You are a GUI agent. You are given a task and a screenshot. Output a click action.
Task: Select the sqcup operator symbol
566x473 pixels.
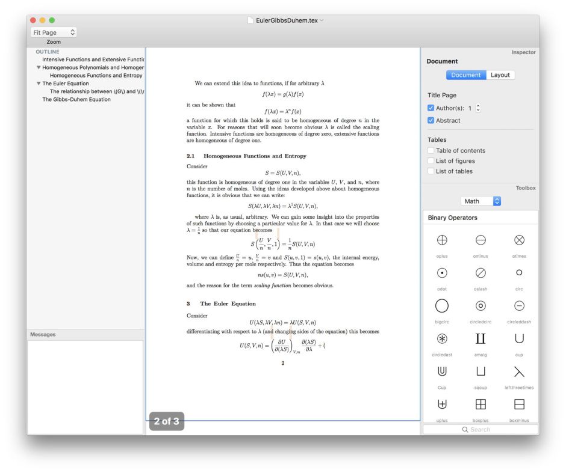[480, 371]
